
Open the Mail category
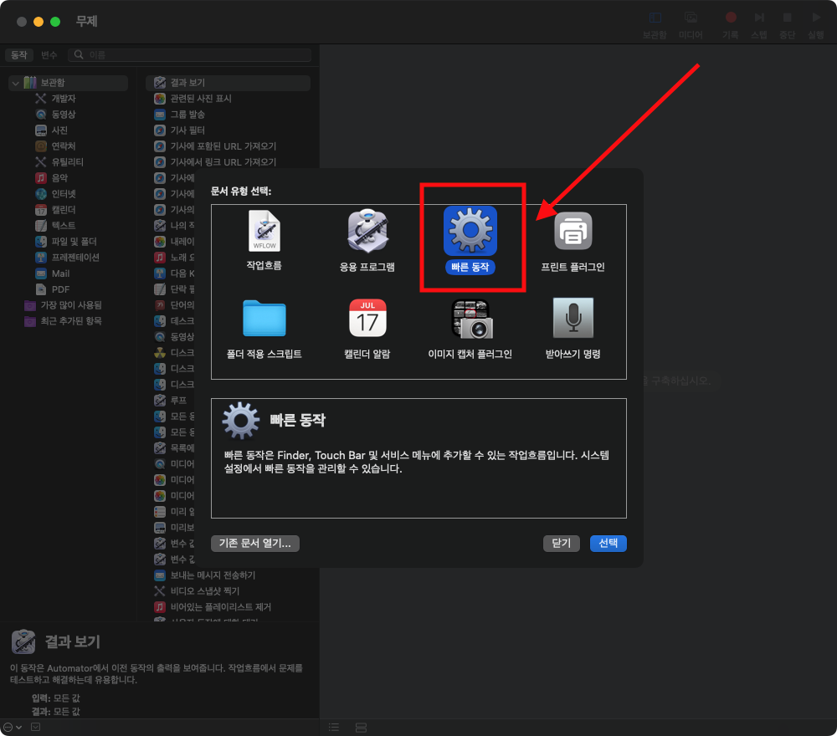pyautogui.click(x=53, y=273)
